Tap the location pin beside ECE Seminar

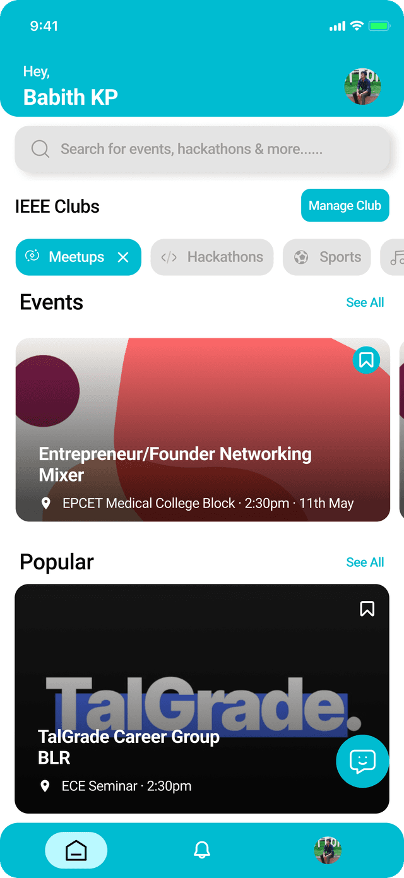[x=45, y=786]
